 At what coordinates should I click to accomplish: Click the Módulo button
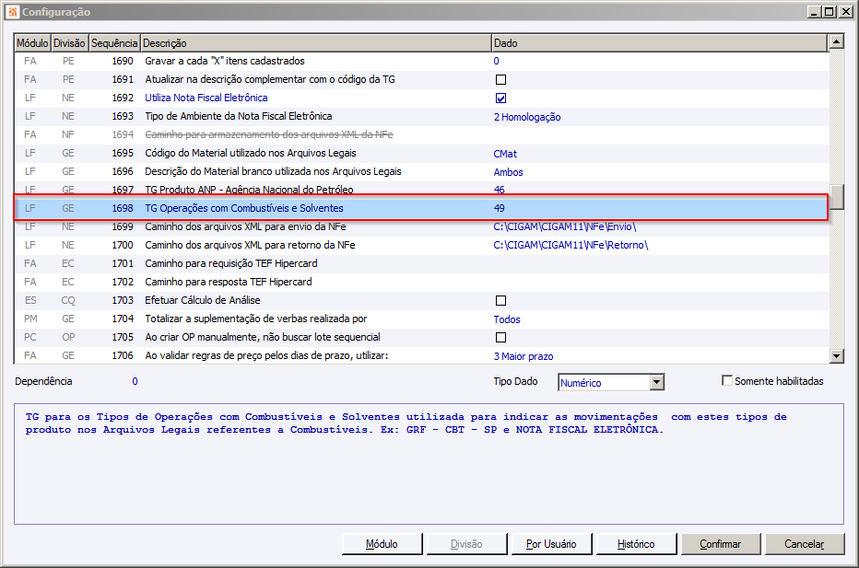[382, 544]
